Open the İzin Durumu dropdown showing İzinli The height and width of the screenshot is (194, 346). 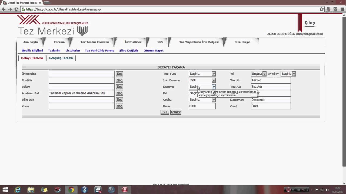pyautogui.click(x=202, y=80)
